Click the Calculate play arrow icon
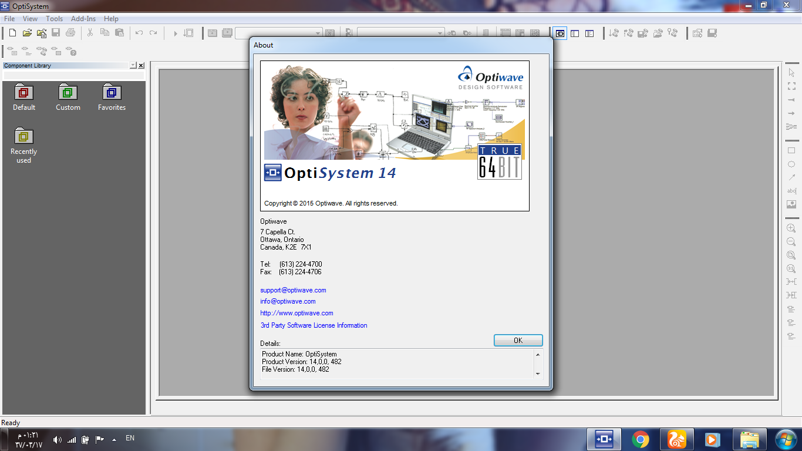The width and height of the screenshot is (802, 451). pyautogui.click(x=175, y=33)
